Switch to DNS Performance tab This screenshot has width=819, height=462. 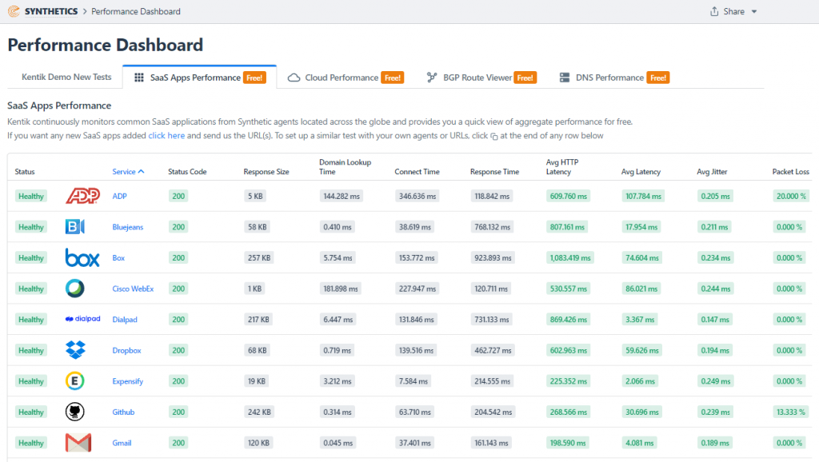[614, 78]
